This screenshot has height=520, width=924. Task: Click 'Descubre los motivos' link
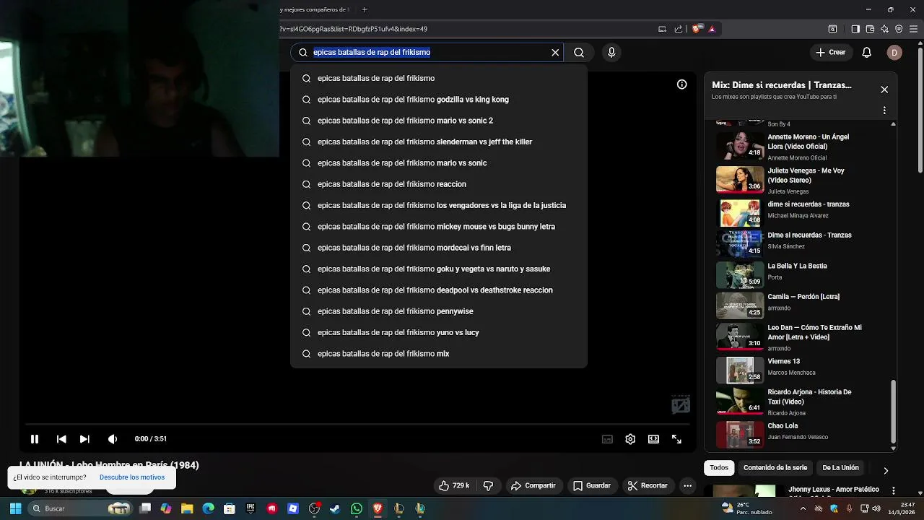coord(132,477)
